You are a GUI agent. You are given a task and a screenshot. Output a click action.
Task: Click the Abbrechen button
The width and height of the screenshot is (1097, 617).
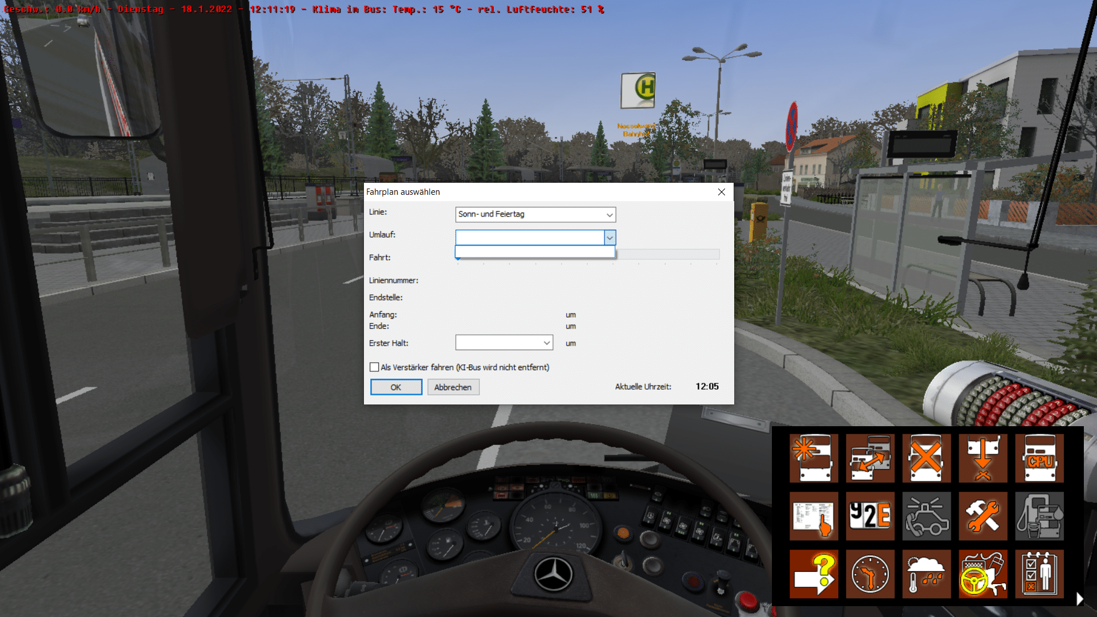(x=453, y=387)
